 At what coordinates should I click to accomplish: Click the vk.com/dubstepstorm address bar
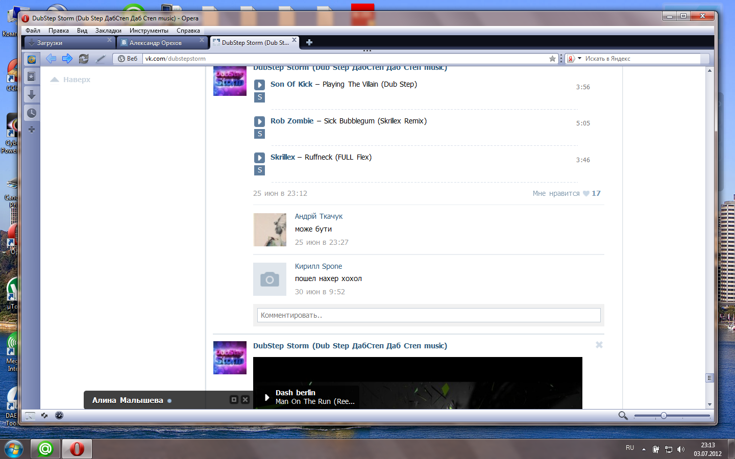tap(345, 59)
